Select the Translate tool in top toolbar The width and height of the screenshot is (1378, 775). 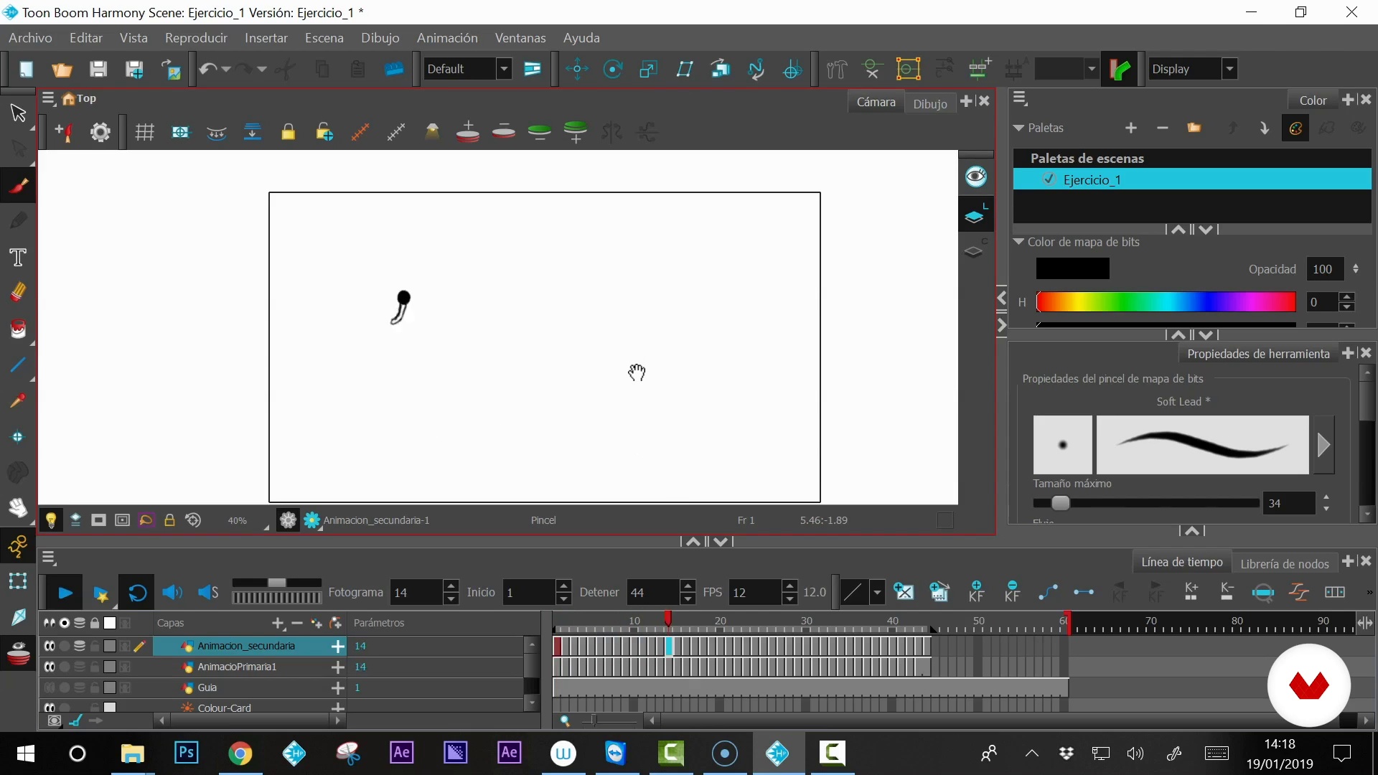click(576, 69)
